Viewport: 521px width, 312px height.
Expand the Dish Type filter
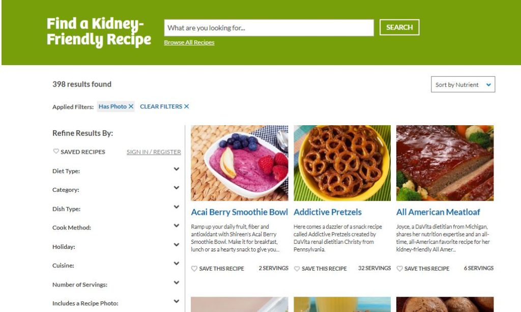tap(177, 207)
